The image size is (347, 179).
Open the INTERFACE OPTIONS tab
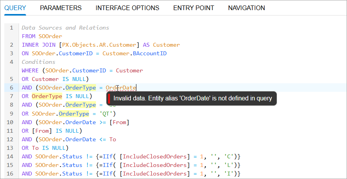pos(127,8)
